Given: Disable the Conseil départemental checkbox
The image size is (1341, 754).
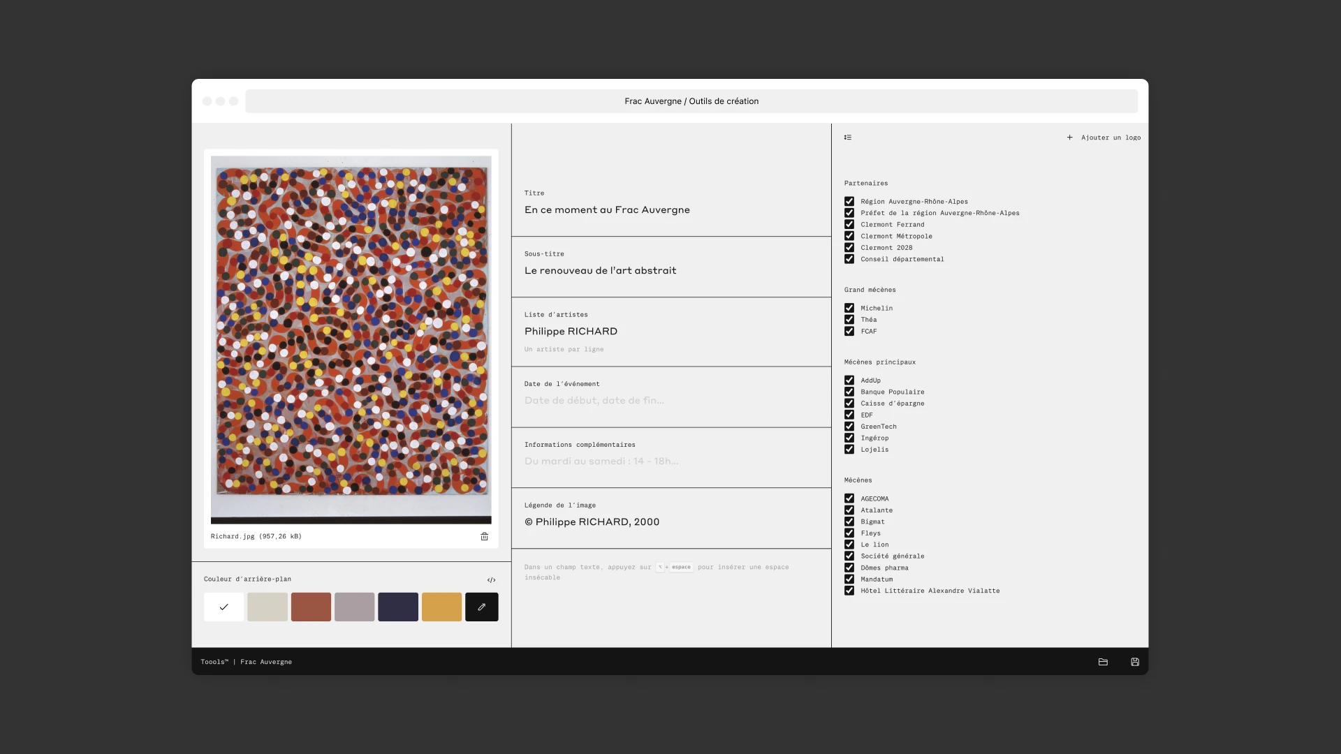Looking at the screenshot, I should pos(849,259).
